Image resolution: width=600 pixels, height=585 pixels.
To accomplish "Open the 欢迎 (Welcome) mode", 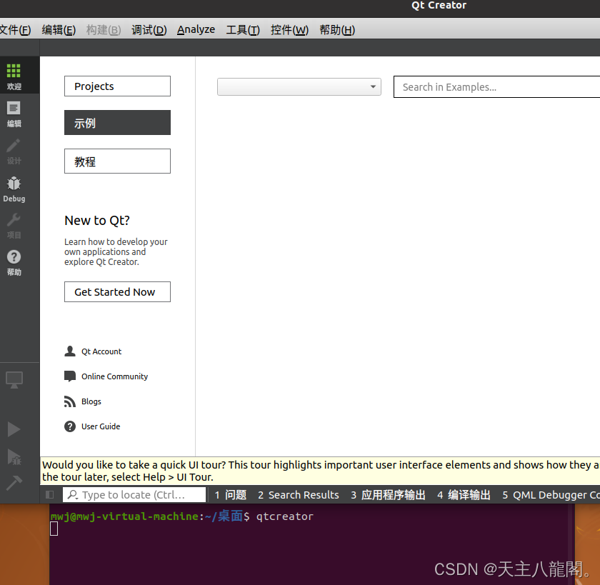I will tap(14, 76).
